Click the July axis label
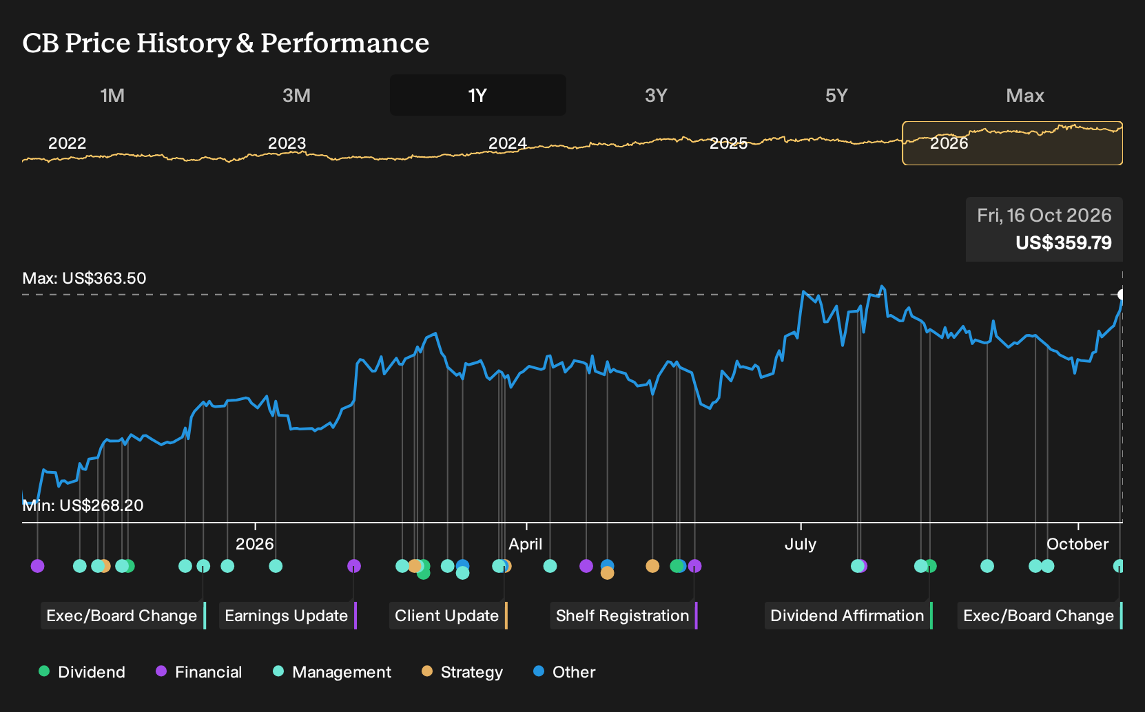 coord(801,544)
